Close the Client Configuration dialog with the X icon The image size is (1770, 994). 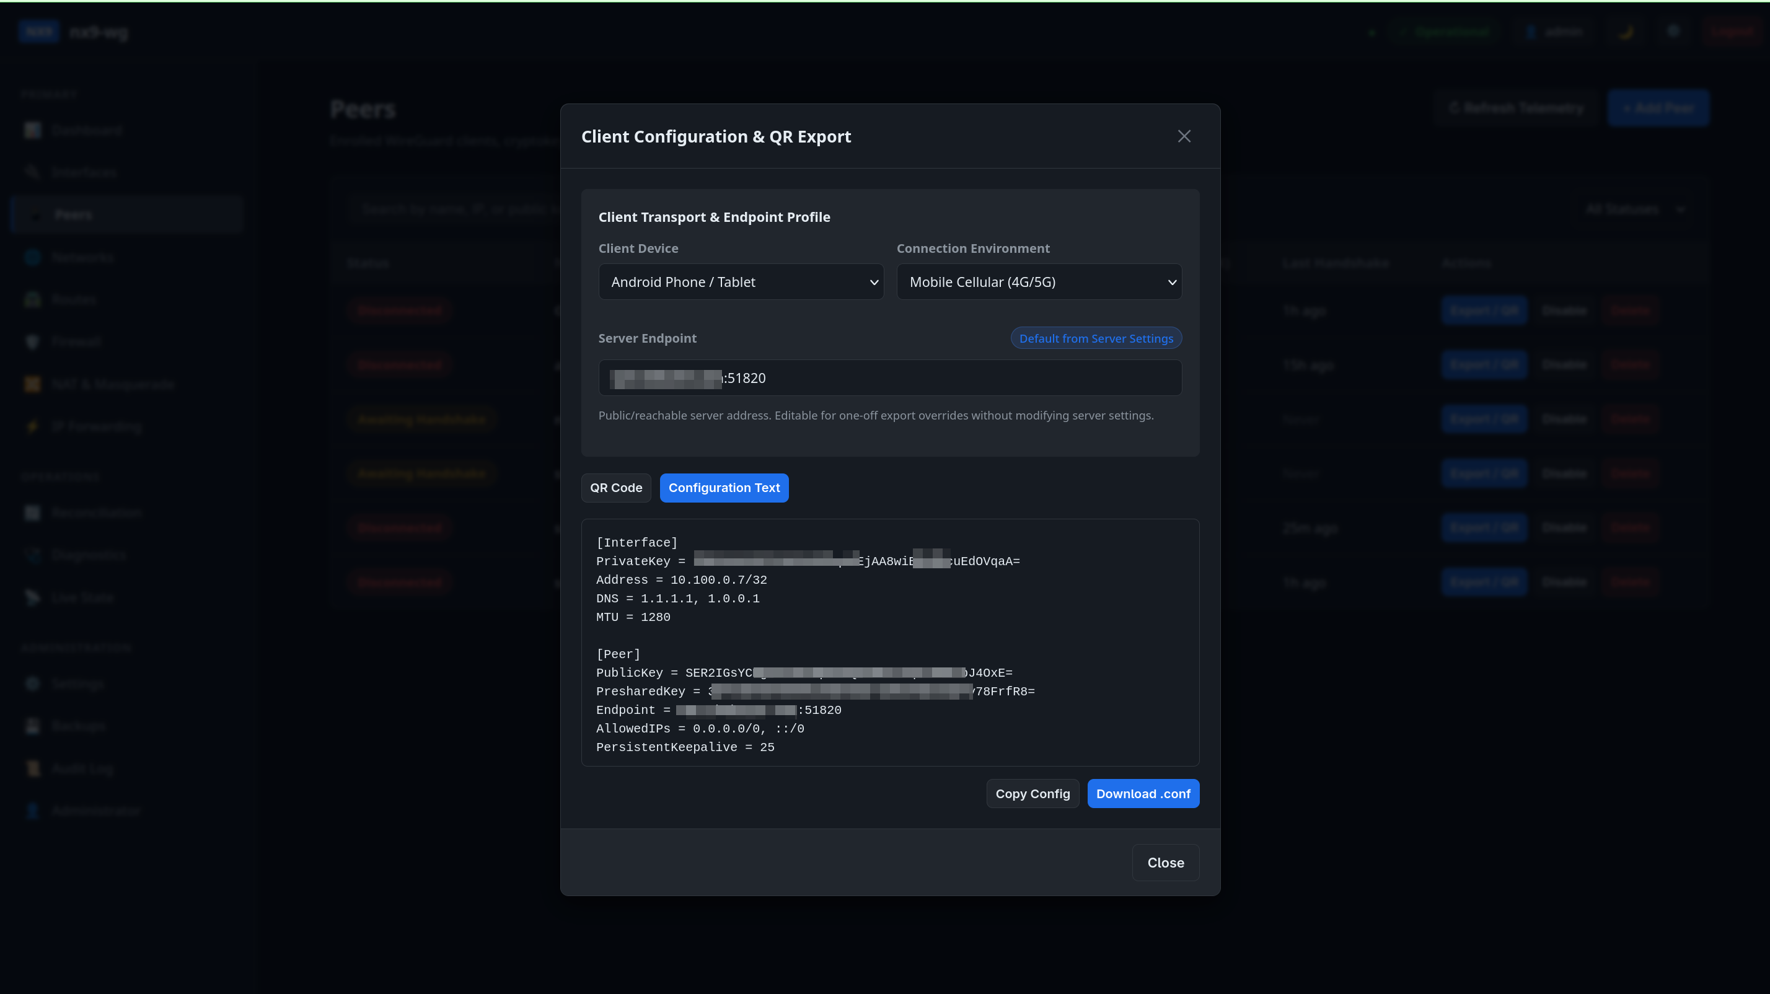(1184, 136)
